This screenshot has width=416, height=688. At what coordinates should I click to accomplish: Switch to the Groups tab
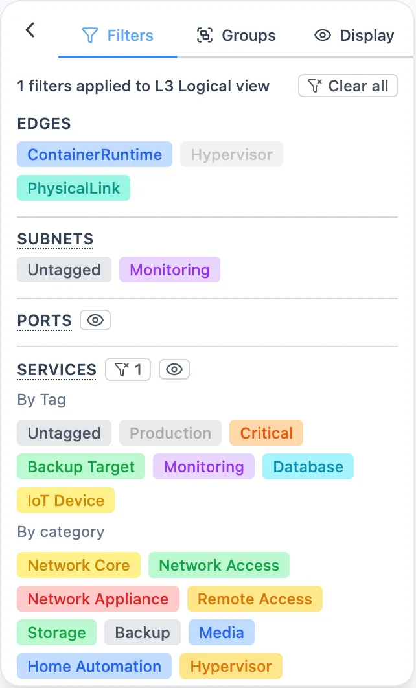tap(235, 36)
